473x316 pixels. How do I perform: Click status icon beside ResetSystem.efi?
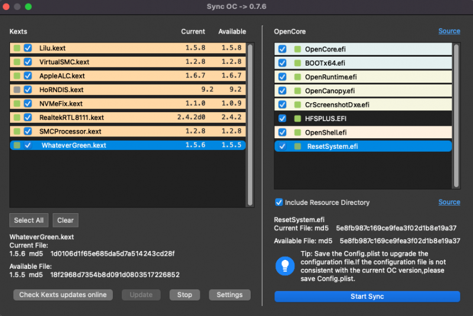[x=297, y=146]
